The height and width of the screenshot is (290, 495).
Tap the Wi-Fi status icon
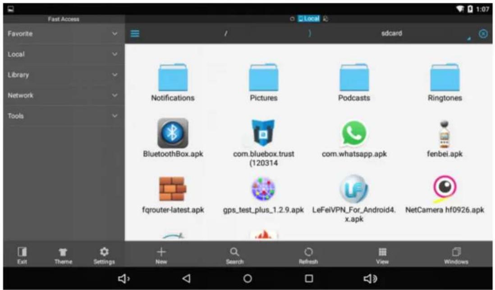click(460, 9)
